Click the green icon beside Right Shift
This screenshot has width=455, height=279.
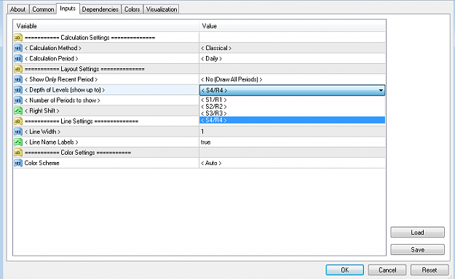tap(18, 110)
